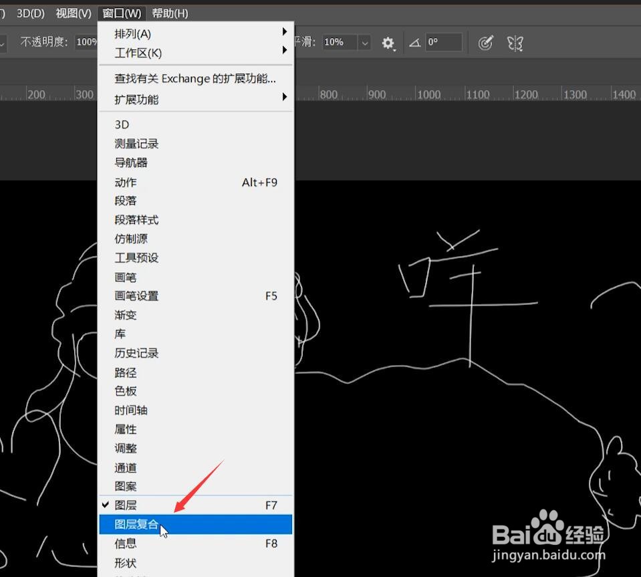Expand the 工作区(K) submenu
The height and width of the screenshot is (577, 641).
pos(196,53)
